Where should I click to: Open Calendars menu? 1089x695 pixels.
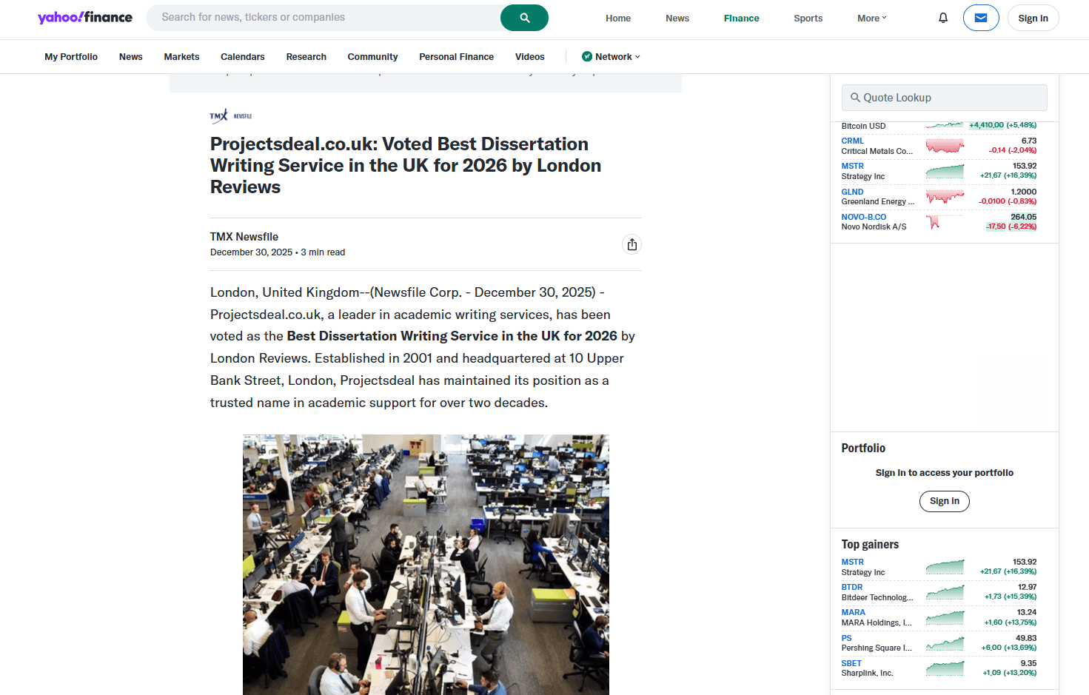pyautogui.click(x=243, y=56)
